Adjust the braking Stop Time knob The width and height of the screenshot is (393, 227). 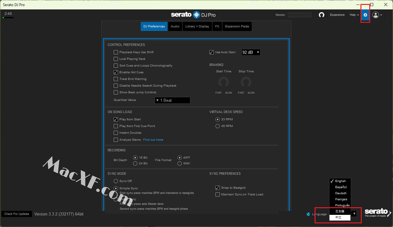246,82
